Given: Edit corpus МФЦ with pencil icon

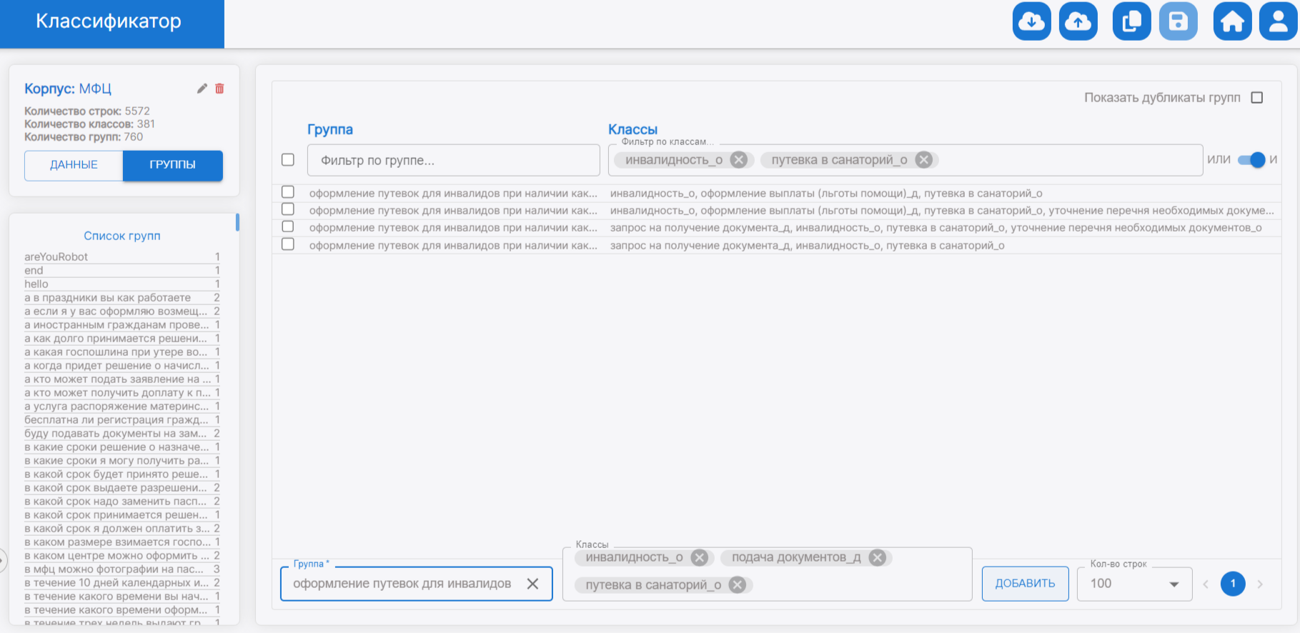Looking at the screenshot, I should [x=202, y=89].
